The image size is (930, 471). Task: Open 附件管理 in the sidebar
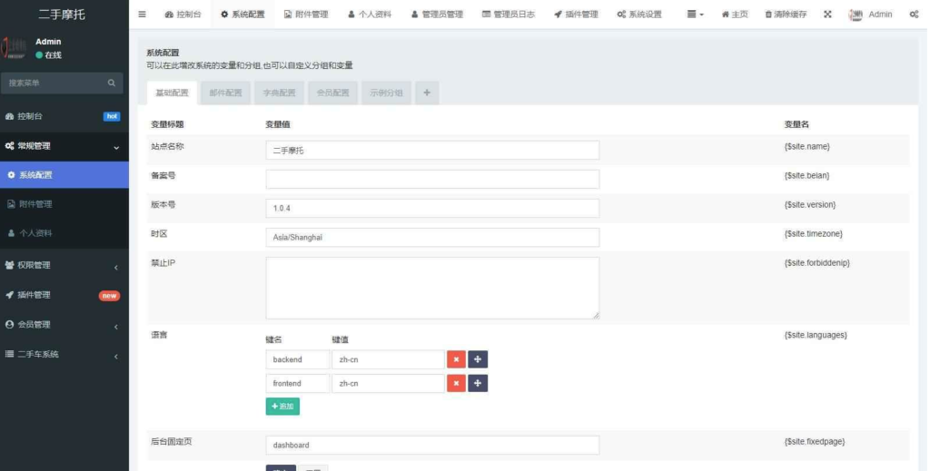(x=36, y=204)
